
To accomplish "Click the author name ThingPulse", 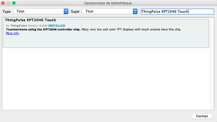I will (19, 26).
